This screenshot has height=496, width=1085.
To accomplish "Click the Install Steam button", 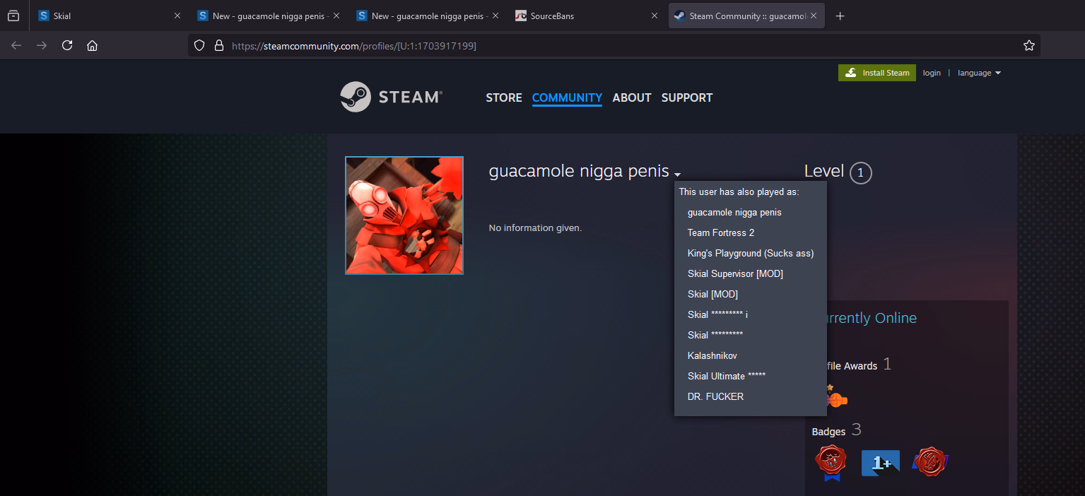I will pyautogui.click(x=877, y=73).
